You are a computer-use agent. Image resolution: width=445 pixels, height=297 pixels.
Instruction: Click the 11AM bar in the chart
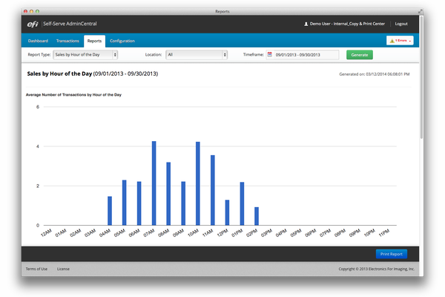point(213,190)
